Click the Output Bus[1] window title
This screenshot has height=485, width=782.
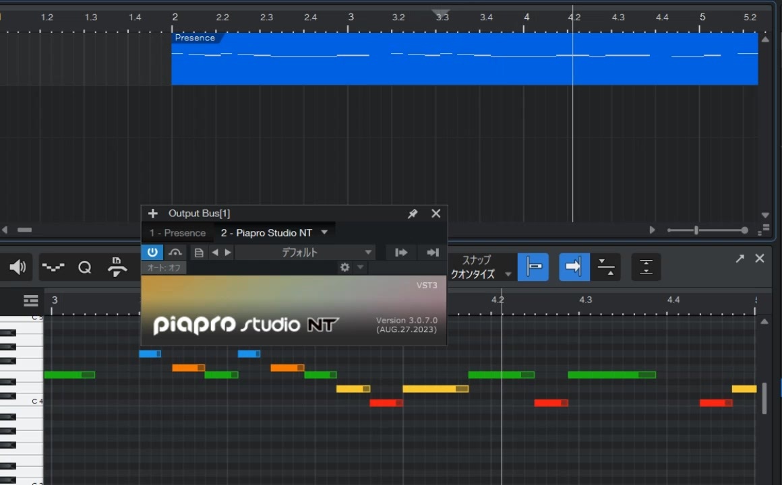pos(199,214)
